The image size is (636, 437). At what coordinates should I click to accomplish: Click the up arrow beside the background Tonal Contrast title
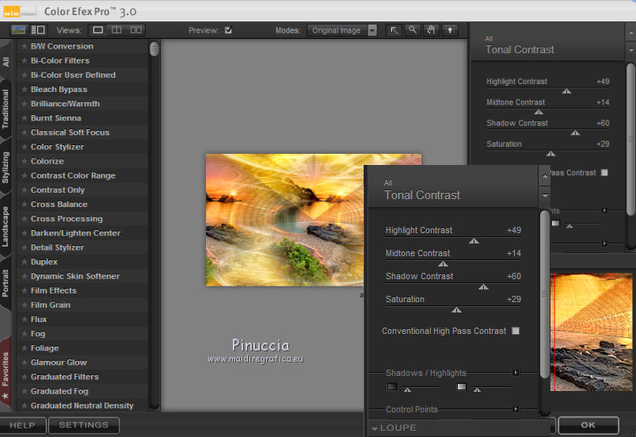coord(630,33)
